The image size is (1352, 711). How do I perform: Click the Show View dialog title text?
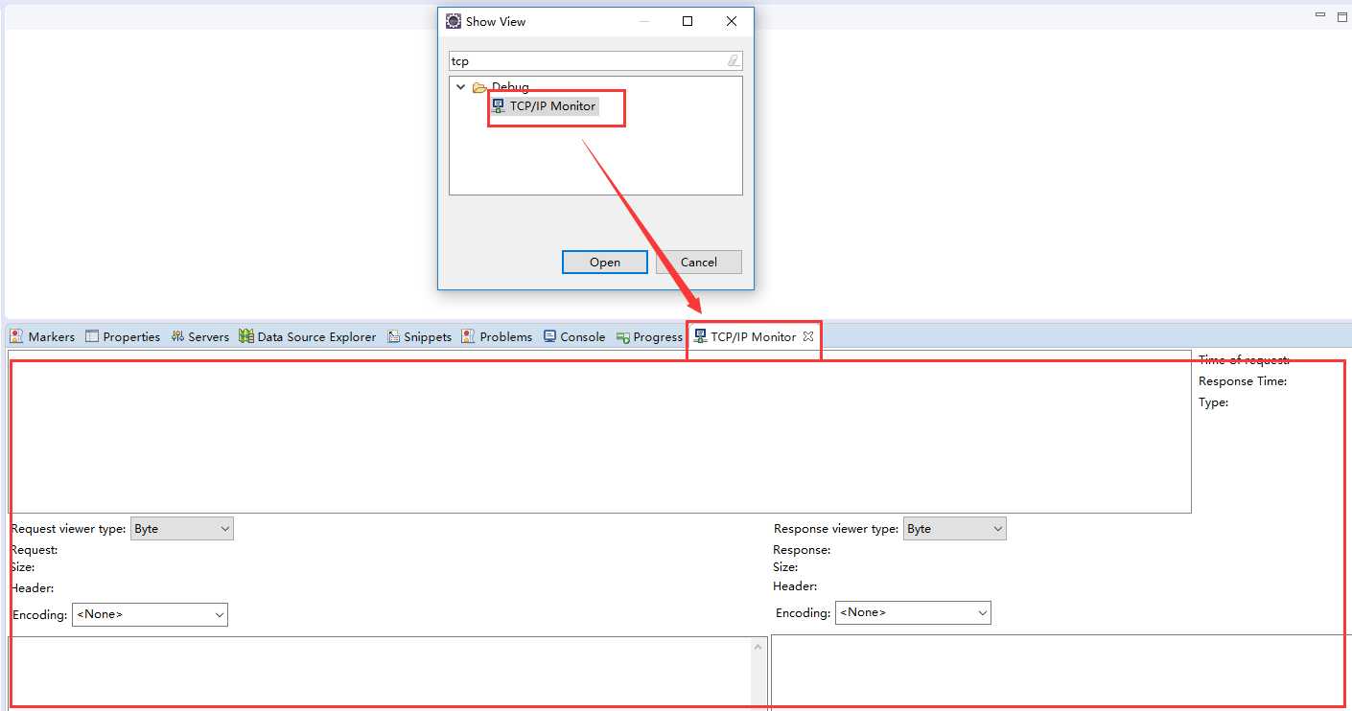(x=496, y=21)
